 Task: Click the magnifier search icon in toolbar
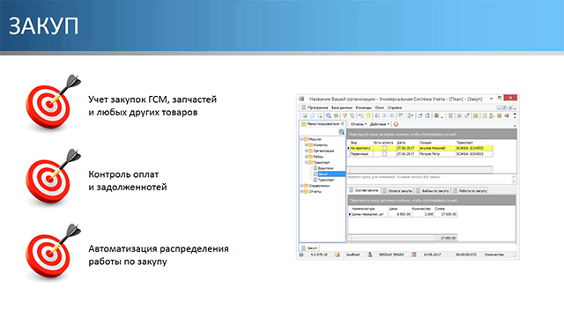(x=329, y=115)
